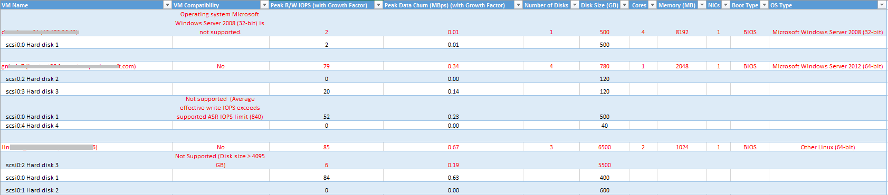The height and width of the screenshot is (195, 888).
Task: Select BIOS in the Windows Server 2012 row
Action: 750,66
